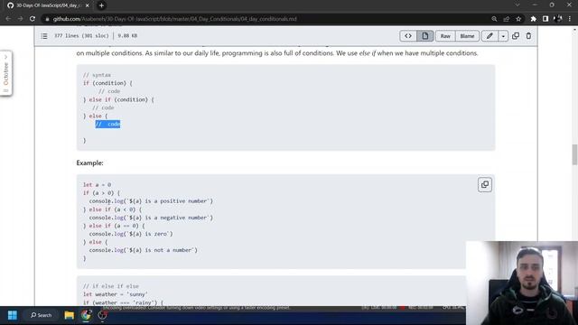Screen dimensions: 578x325
Task: Delete this file with the trash icon
Action: click(x=528, y=36)
